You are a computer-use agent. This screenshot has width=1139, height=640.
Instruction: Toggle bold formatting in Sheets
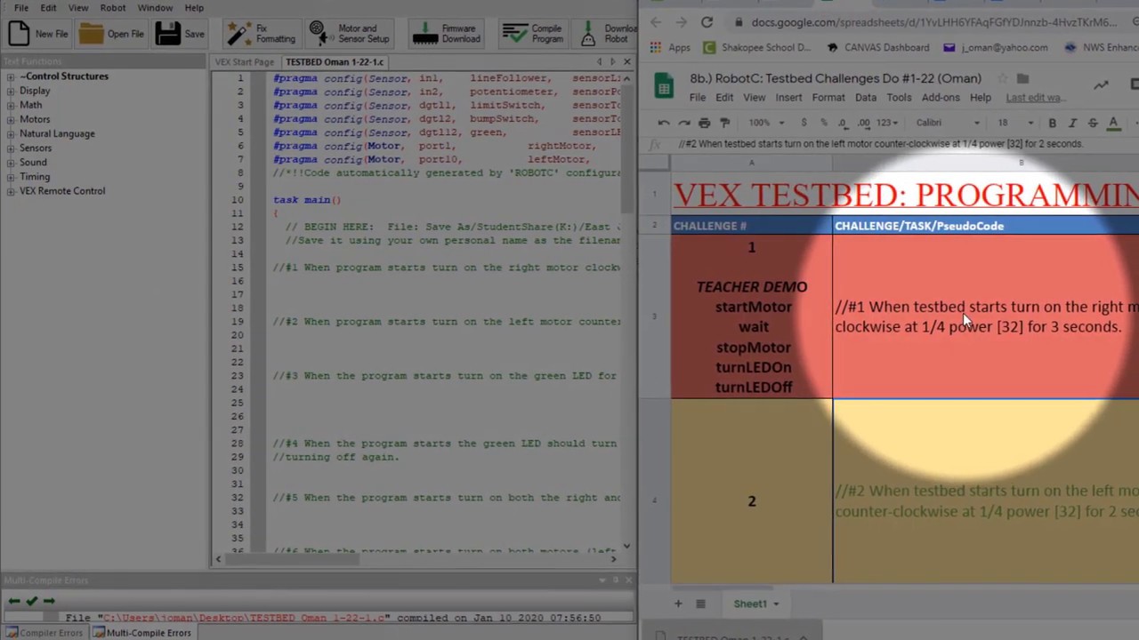pyautogui.click(x=1052, y=123)
